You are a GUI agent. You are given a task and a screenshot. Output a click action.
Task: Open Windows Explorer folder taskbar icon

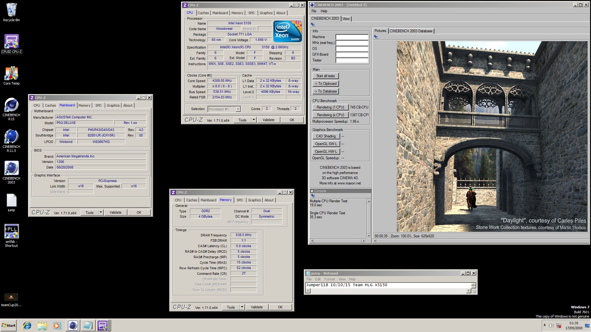pos(42,326)
